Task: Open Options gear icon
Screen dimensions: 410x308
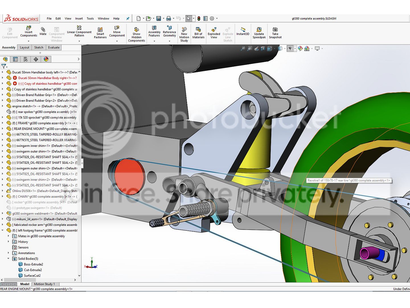Action: coord(212,19)
